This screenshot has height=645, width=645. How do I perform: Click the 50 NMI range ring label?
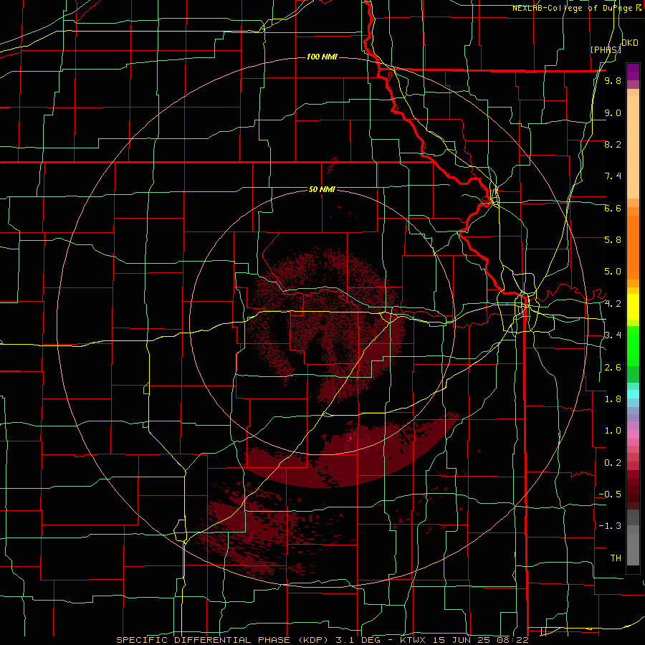coord(322,190)
